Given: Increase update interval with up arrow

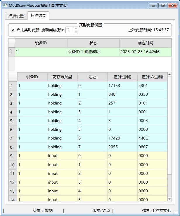Looking at the screenshot, I should [76, 28].
